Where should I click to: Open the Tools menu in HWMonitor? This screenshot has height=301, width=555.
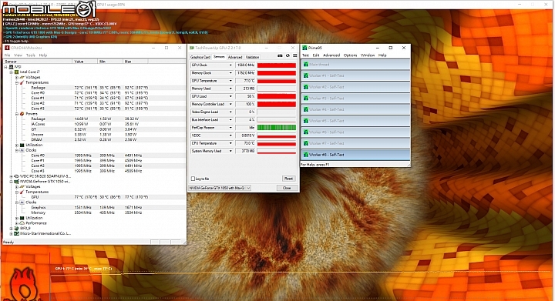pyautogui.click(x=31, y=55)
